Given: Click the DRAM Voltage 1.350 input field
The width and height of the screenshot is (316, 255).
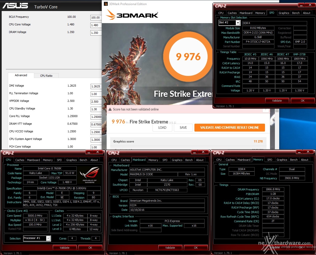Looking at the screenshot, I should point(96,33).
